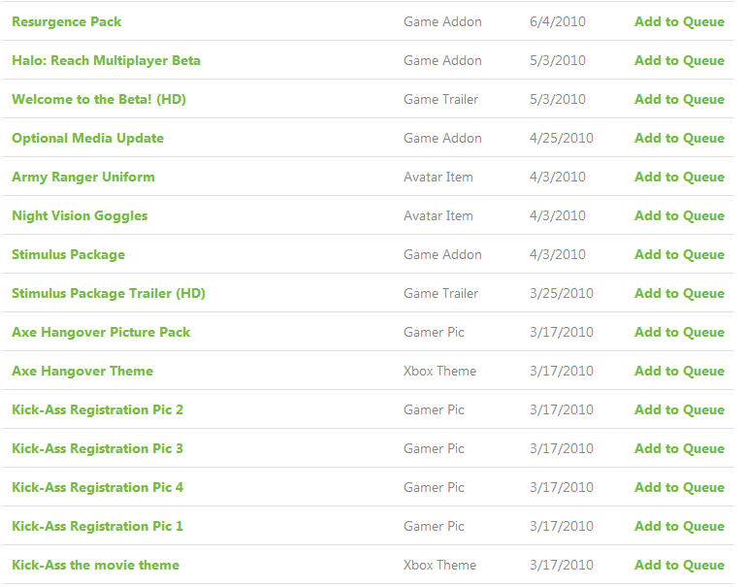746x587 pixels.
Task: Click the 4/25/2010 date cell
Action: pyautogui.click(x=562, y=138)
